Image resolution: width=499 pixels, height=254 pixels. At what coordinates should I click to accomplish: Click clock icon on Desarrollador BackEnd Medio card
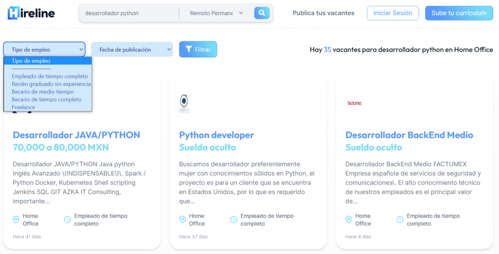click(400, 219)
